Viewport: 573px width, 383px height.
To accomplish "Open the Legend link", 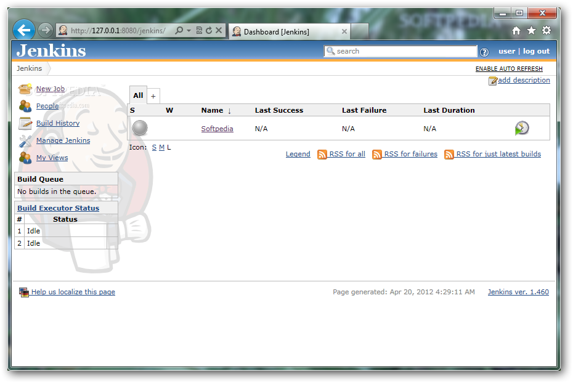I will point(298,154).
